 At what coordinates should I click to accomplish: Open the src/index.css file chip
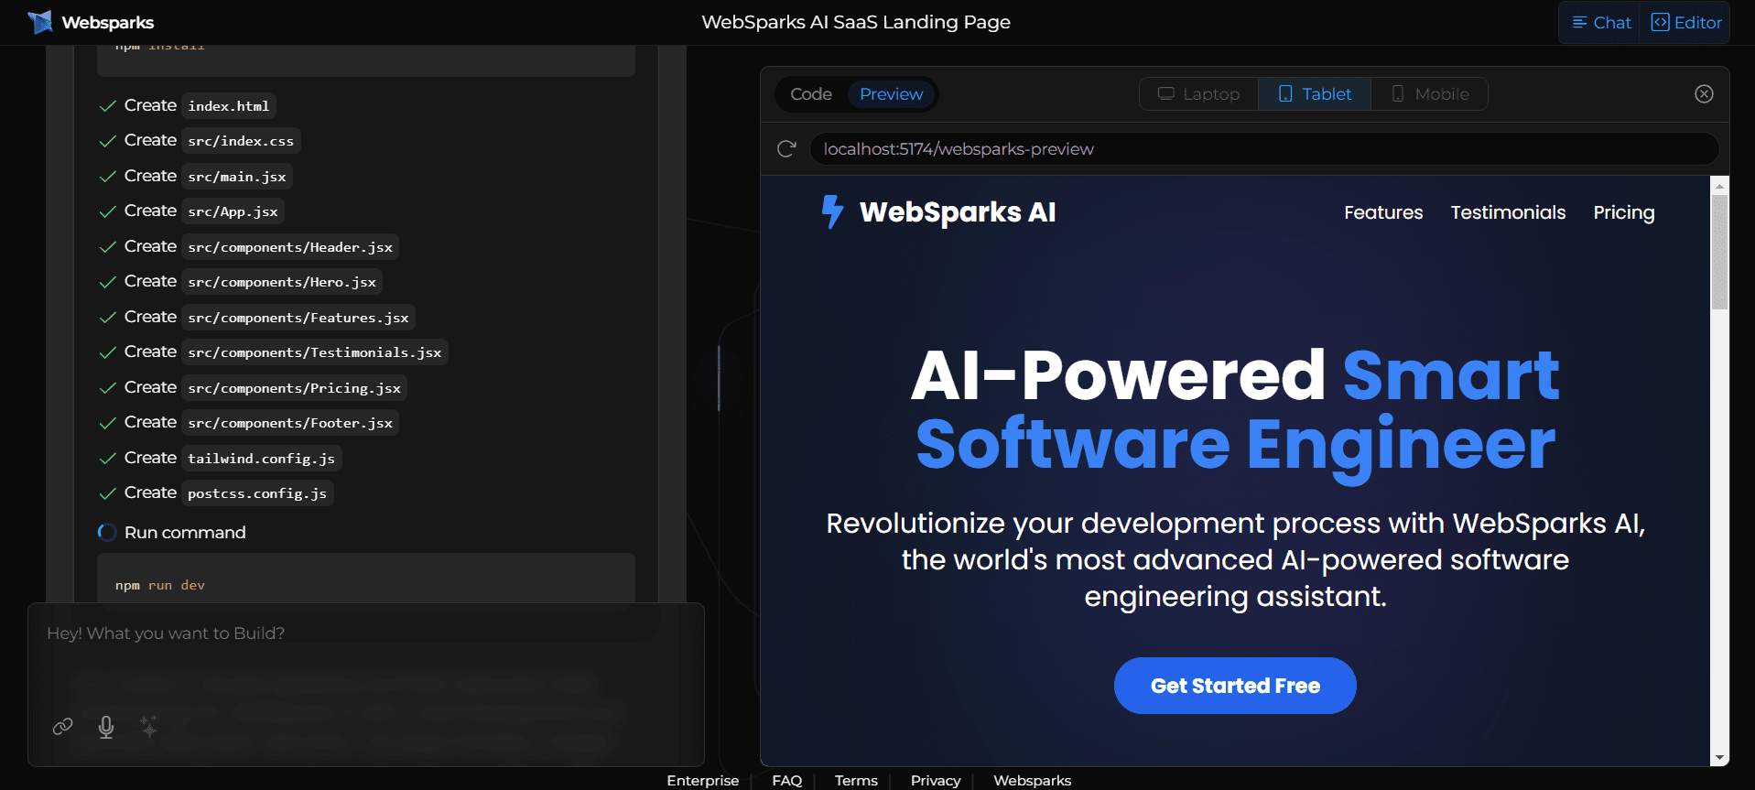point(241,141)
